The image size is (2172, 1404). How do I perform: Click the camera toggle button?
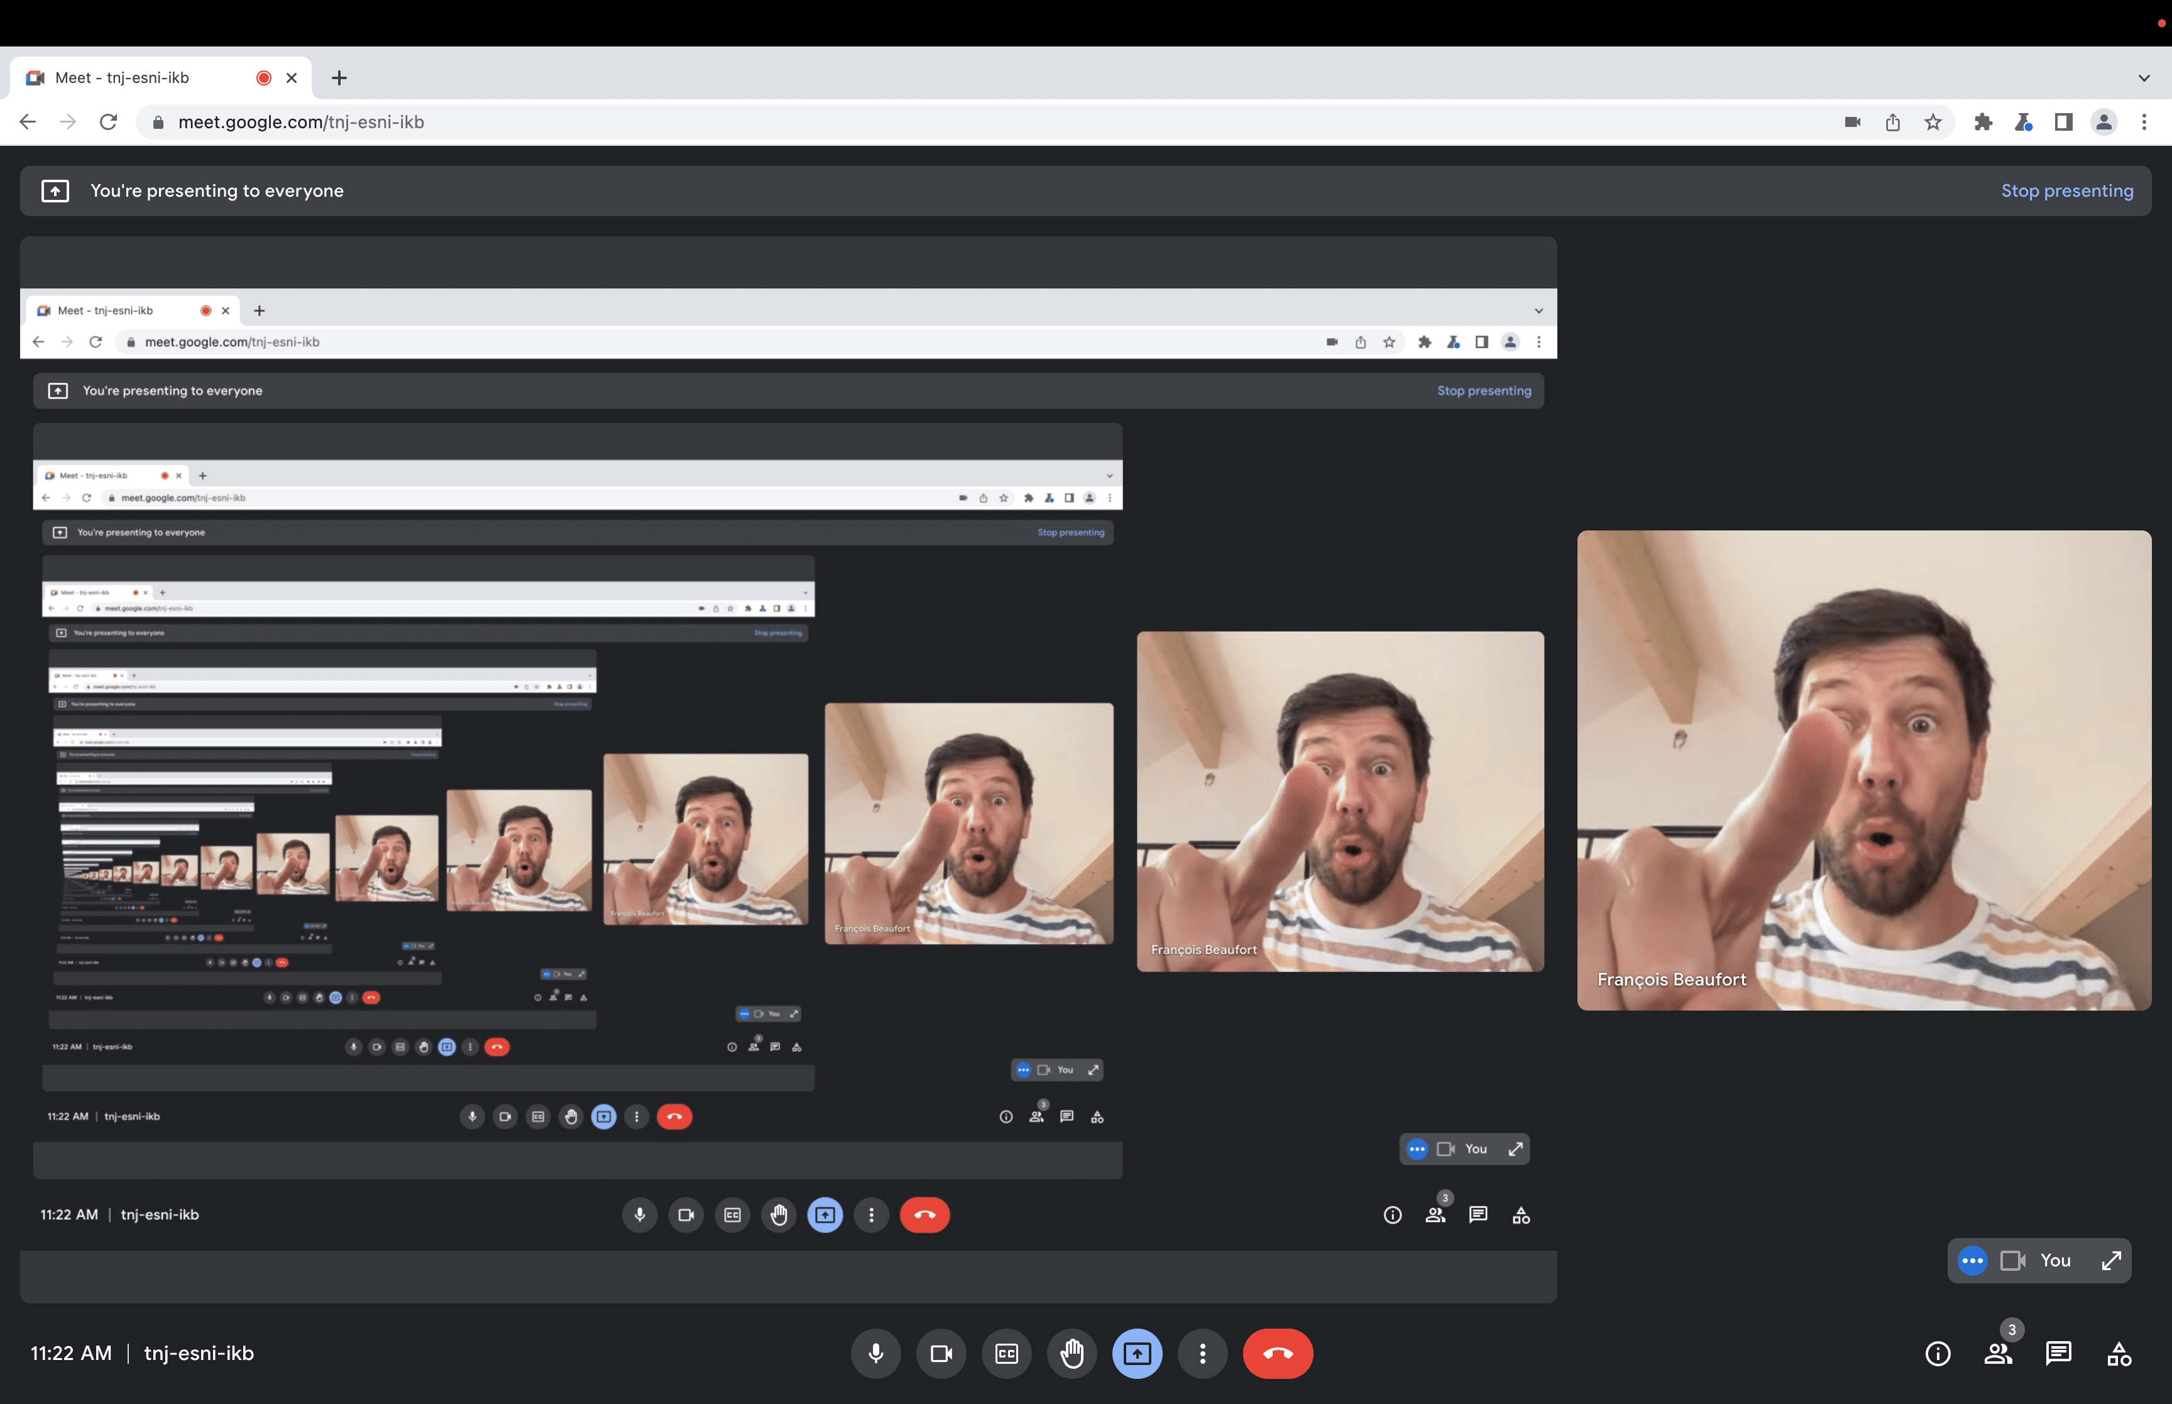(940, 1353)
